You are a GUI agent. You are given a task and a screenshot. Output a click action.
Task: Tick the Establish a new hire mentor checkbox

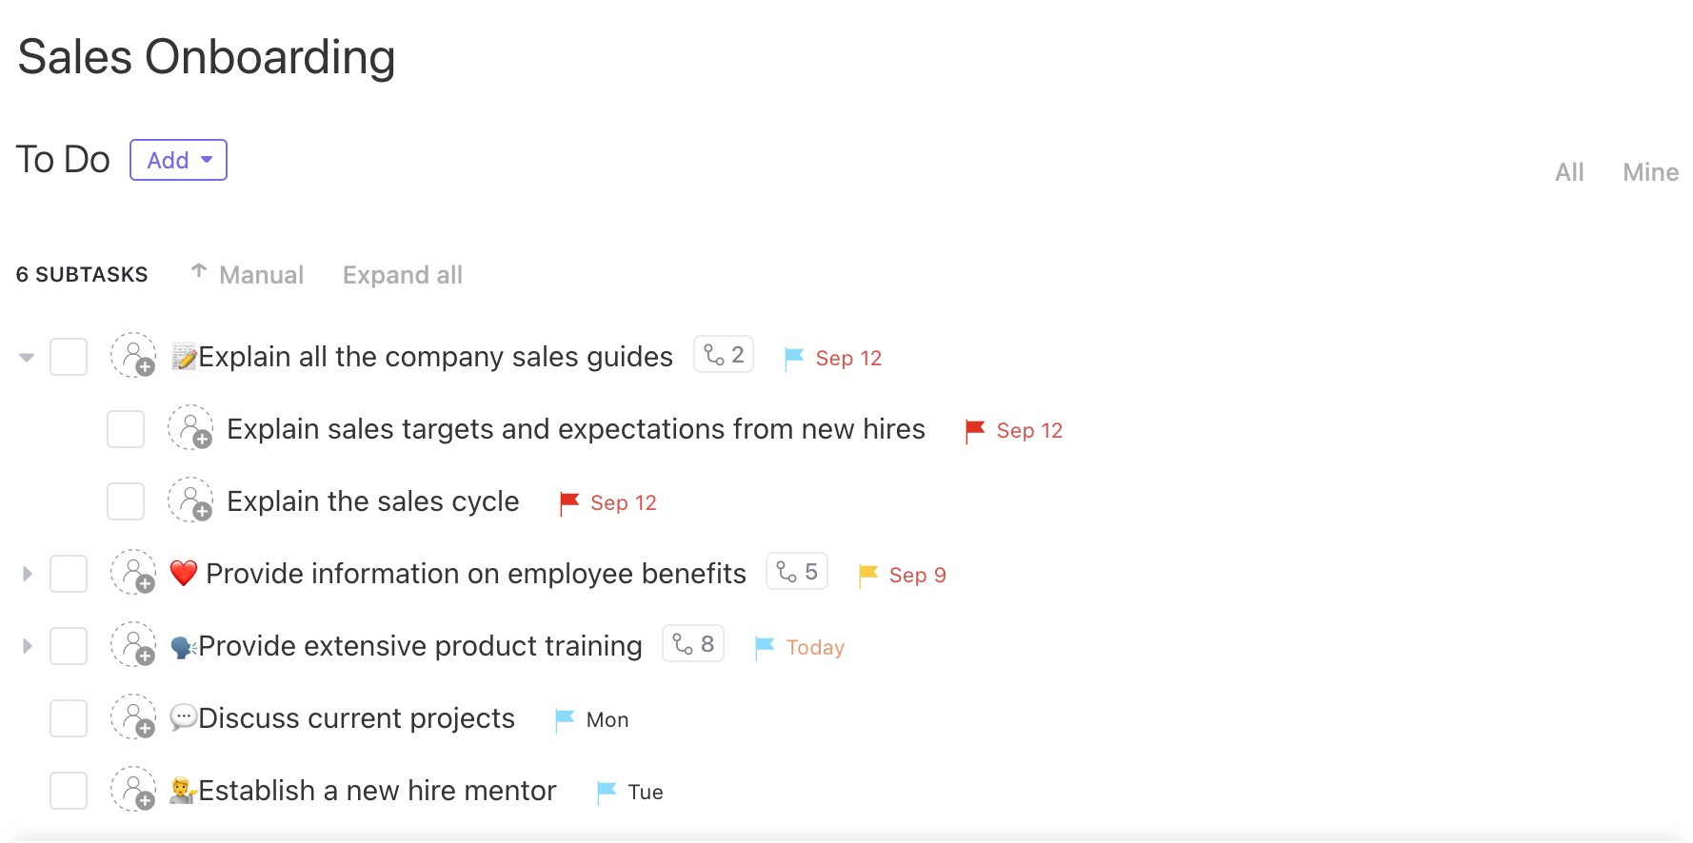(x=69, y=791)
